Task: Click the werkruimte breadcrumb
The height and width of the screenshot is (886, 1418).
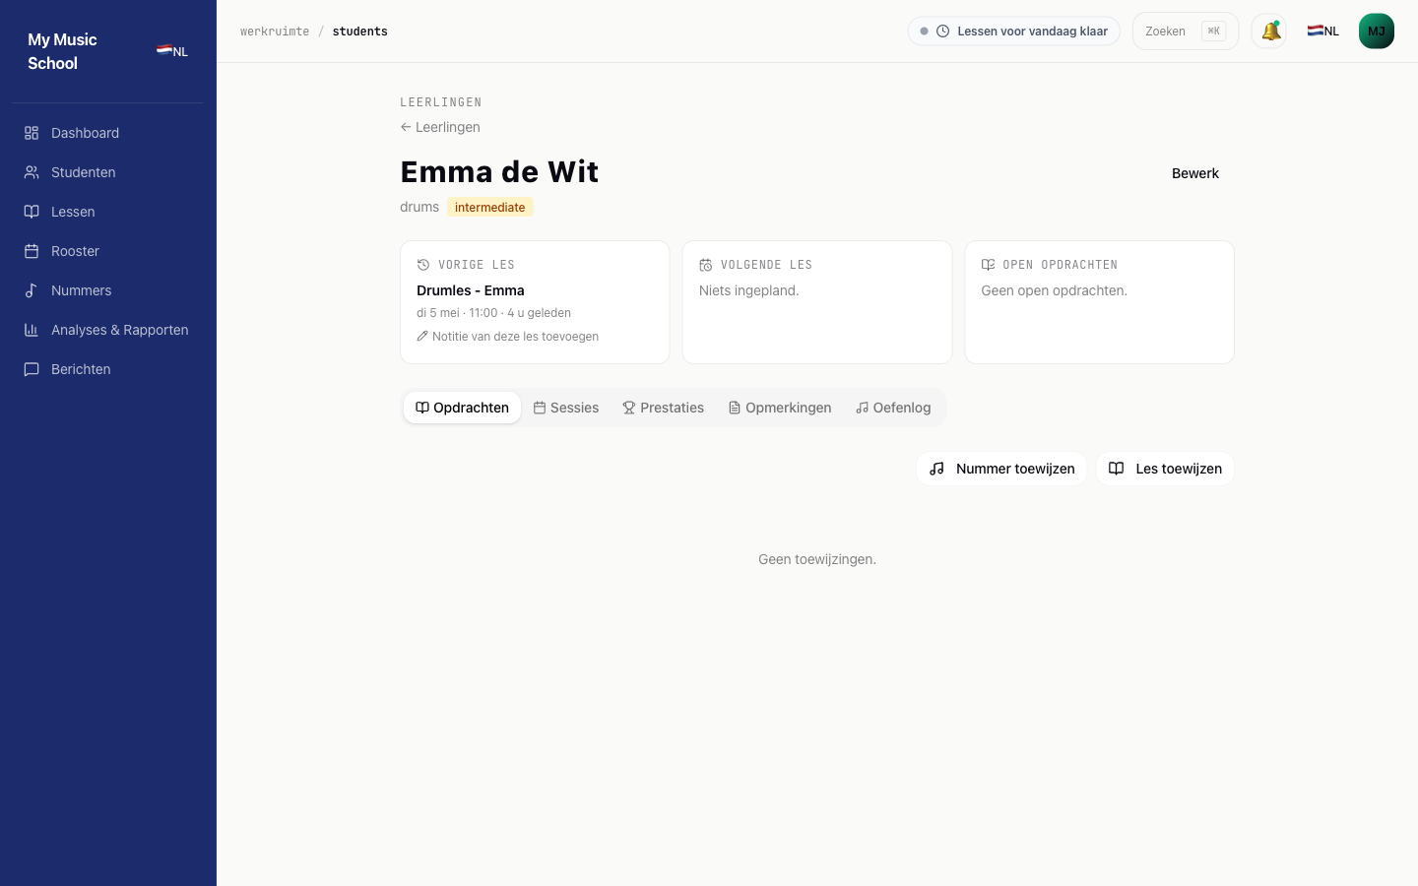Action: click(x=275, y=32)
